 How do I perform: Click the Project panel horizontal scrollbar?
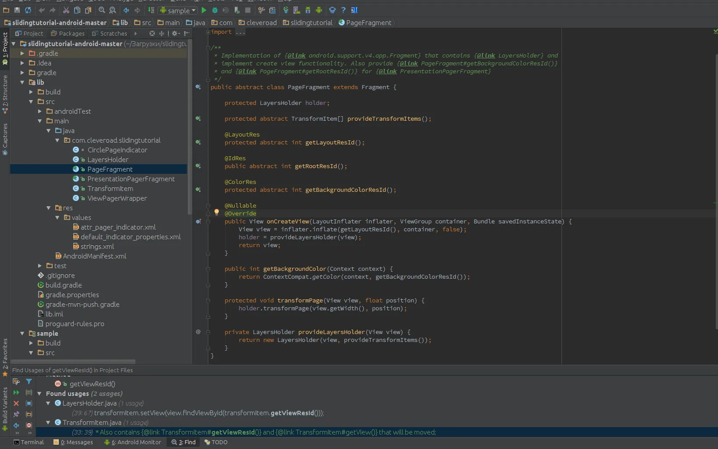(73, 362)
